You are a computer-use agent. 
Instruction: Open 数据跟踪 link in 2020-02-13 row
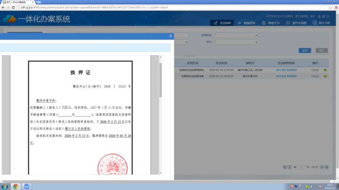tap(292, 76)
